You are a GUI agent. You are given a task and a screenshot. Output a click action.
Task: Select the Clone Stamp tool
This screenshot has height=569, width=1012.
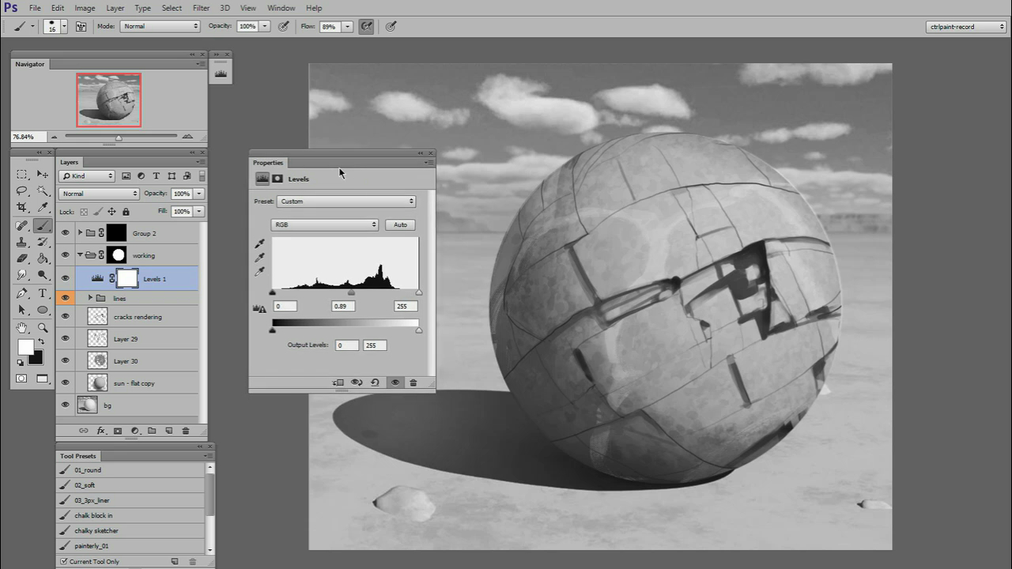click(x=22, y=243)
